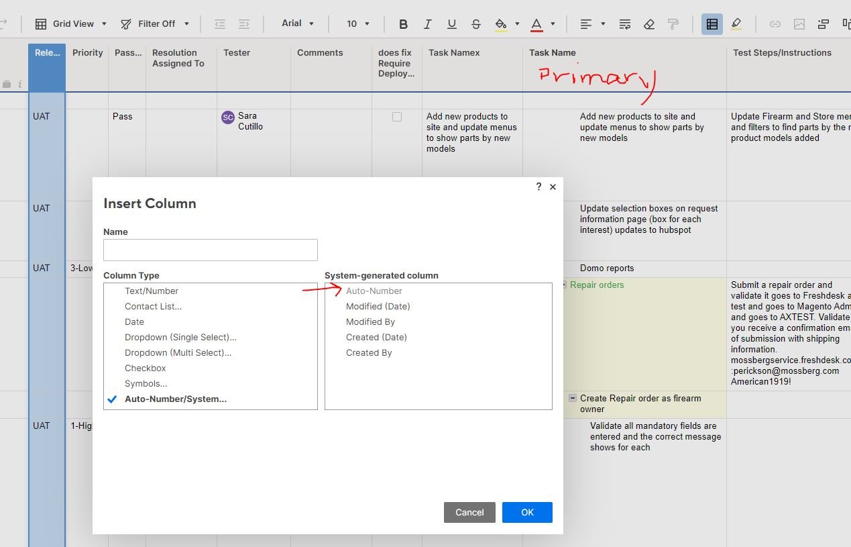Select the Grid View icon

point(40,23)
